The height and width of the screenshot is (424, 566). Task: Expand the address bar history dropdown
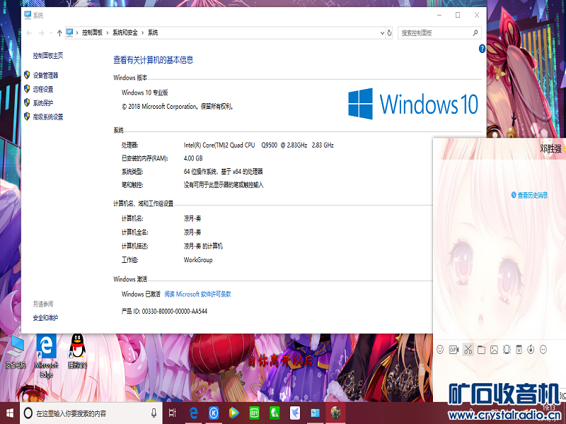[x=382, y=33]
